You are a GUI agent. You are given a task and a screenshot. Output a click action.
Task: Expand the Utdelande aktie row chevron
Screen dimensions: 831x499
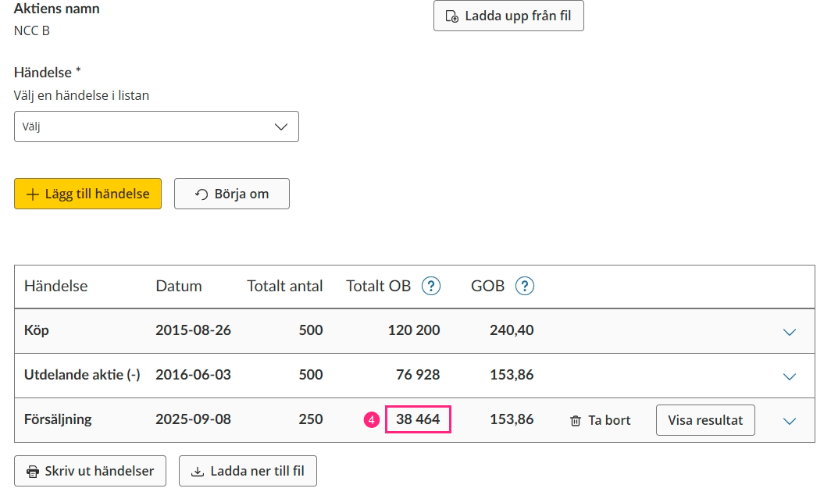coord(789,376)
